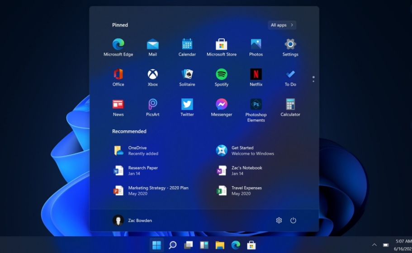Launch the Photos app

[256, 47]
